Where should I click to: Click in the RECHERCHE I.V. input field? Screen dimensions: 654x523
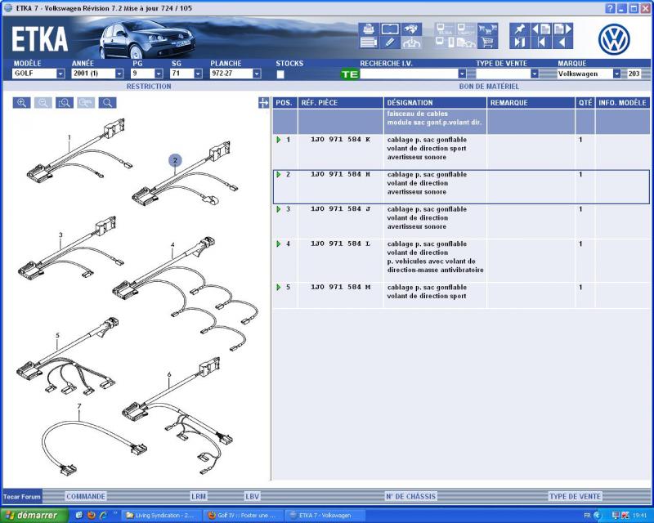(409, 74)
